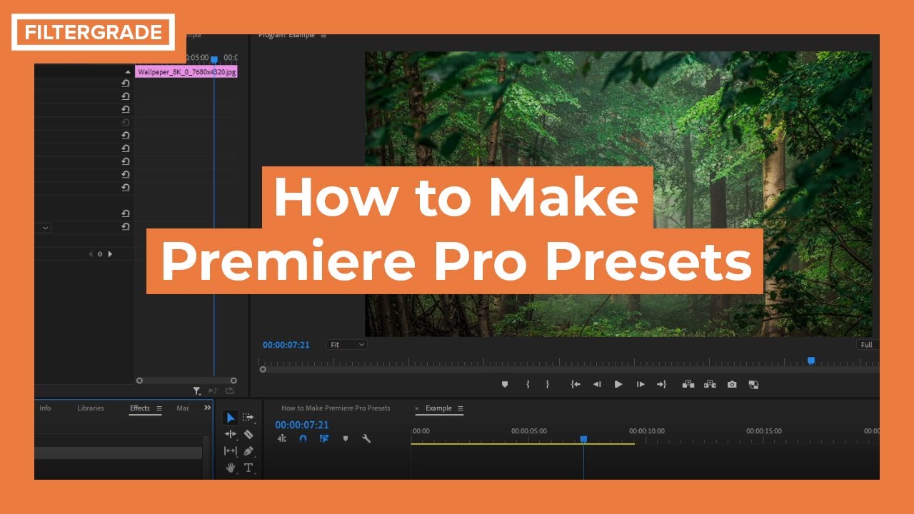Click 00:00:15:00 on timeline ruler
This screenshot has width=914, height=514.
764,431
